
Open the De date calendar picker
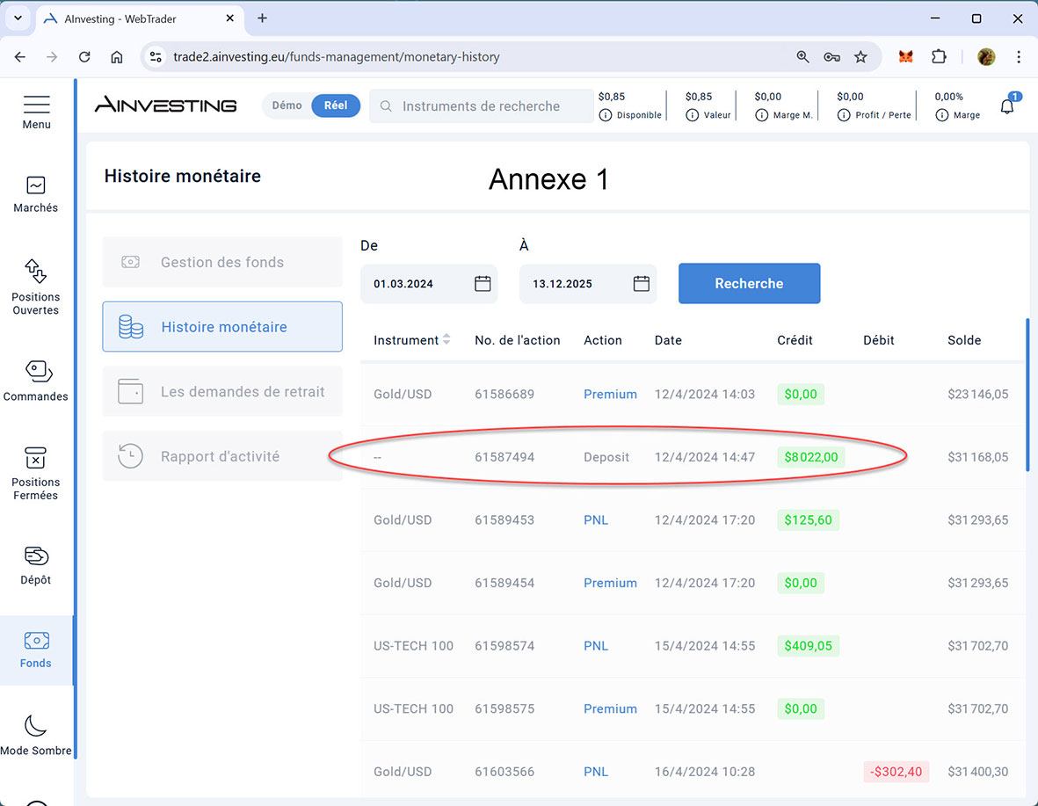483,284
